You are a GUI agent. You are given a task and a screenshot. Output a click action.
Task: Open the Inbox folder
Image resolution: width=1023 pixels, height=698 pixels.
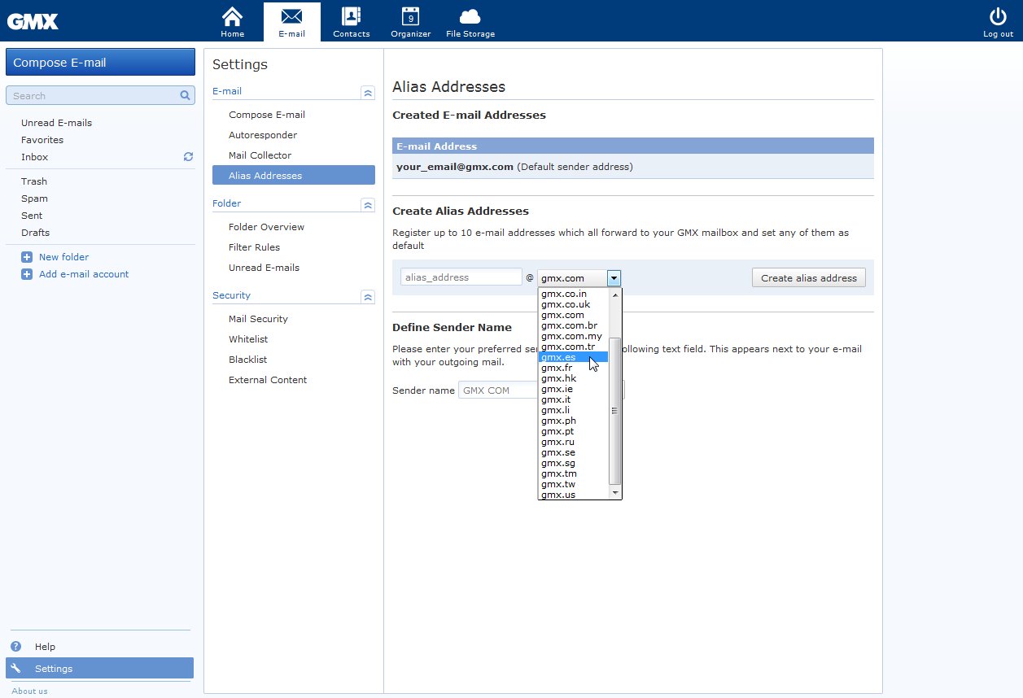(34, 157)
